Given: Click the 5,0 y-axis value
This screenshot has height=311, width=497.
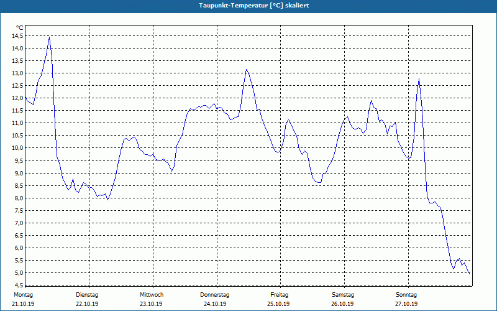Looking at the screenshot, I should (x=19, y=273).
